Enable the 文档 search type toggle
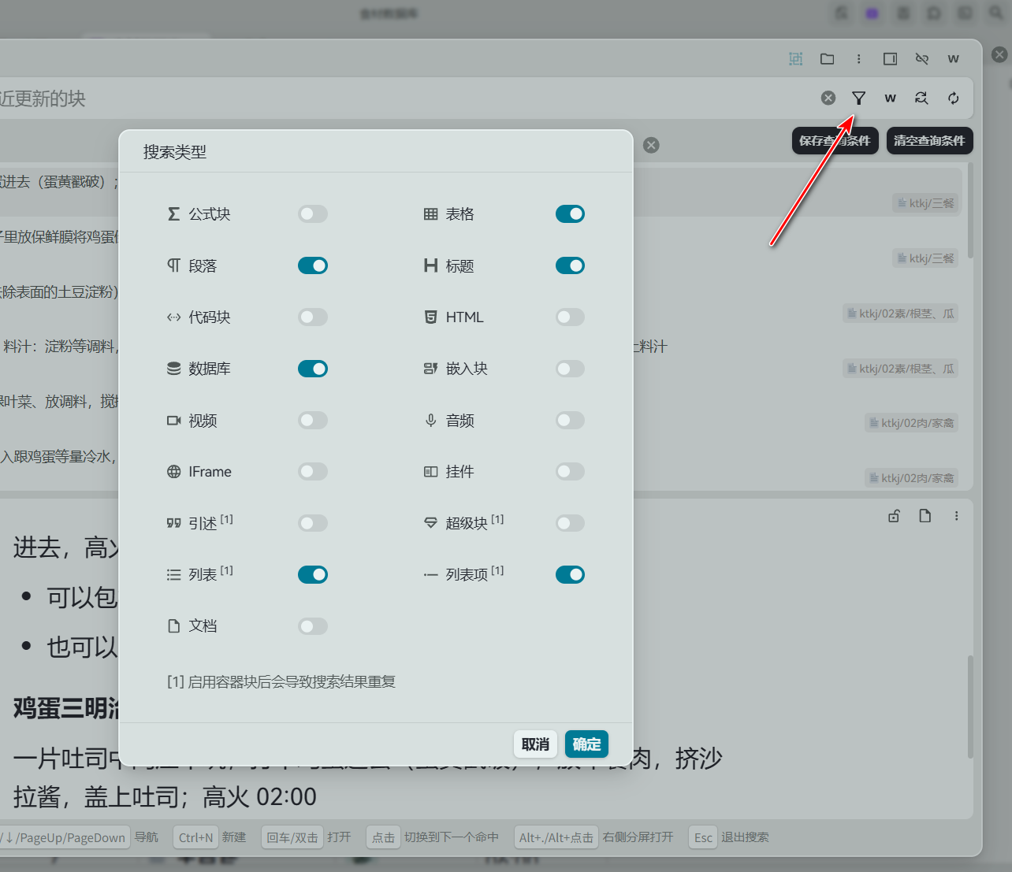 pos(312,626)
